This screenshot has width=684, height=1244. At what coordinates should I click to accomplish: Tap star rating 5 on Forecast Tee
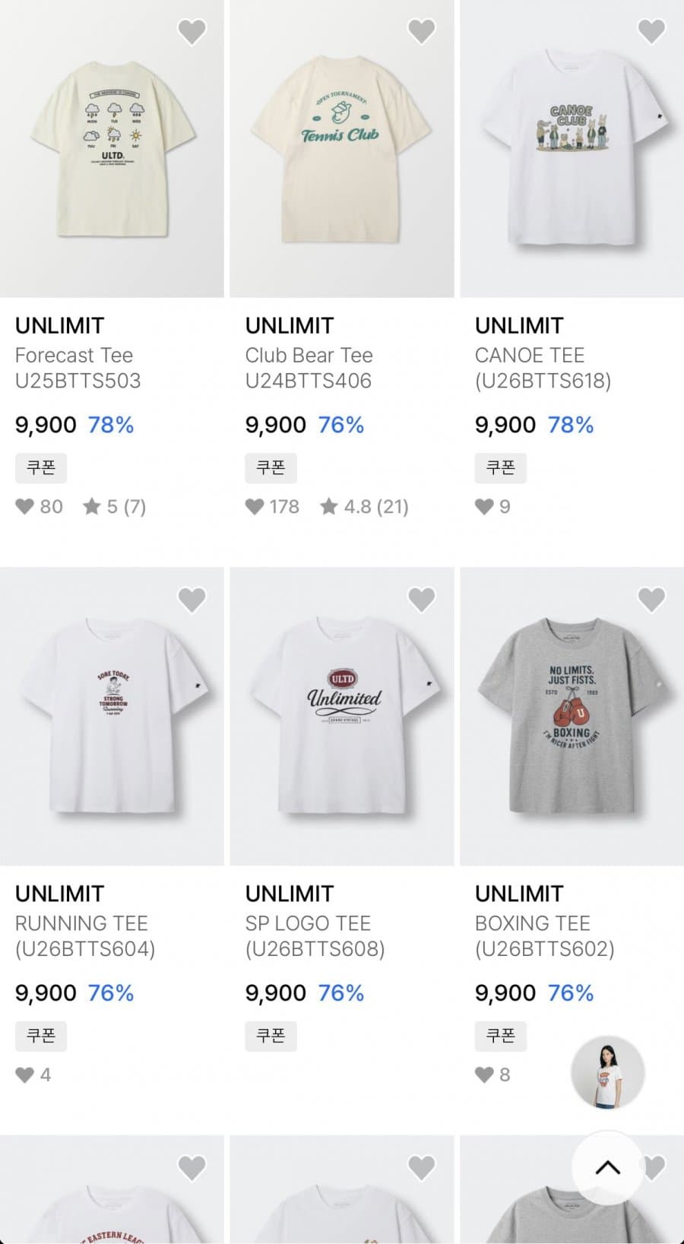pos(114,507)
